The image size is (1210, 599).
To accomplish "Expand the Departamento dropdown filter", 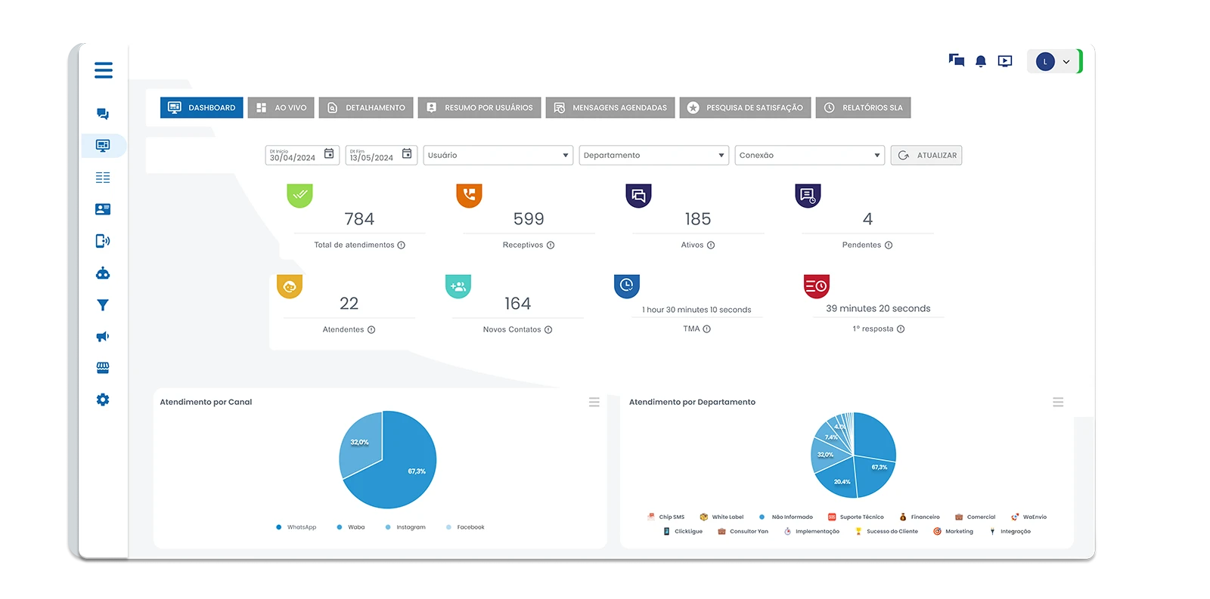I will pos(653,156).
